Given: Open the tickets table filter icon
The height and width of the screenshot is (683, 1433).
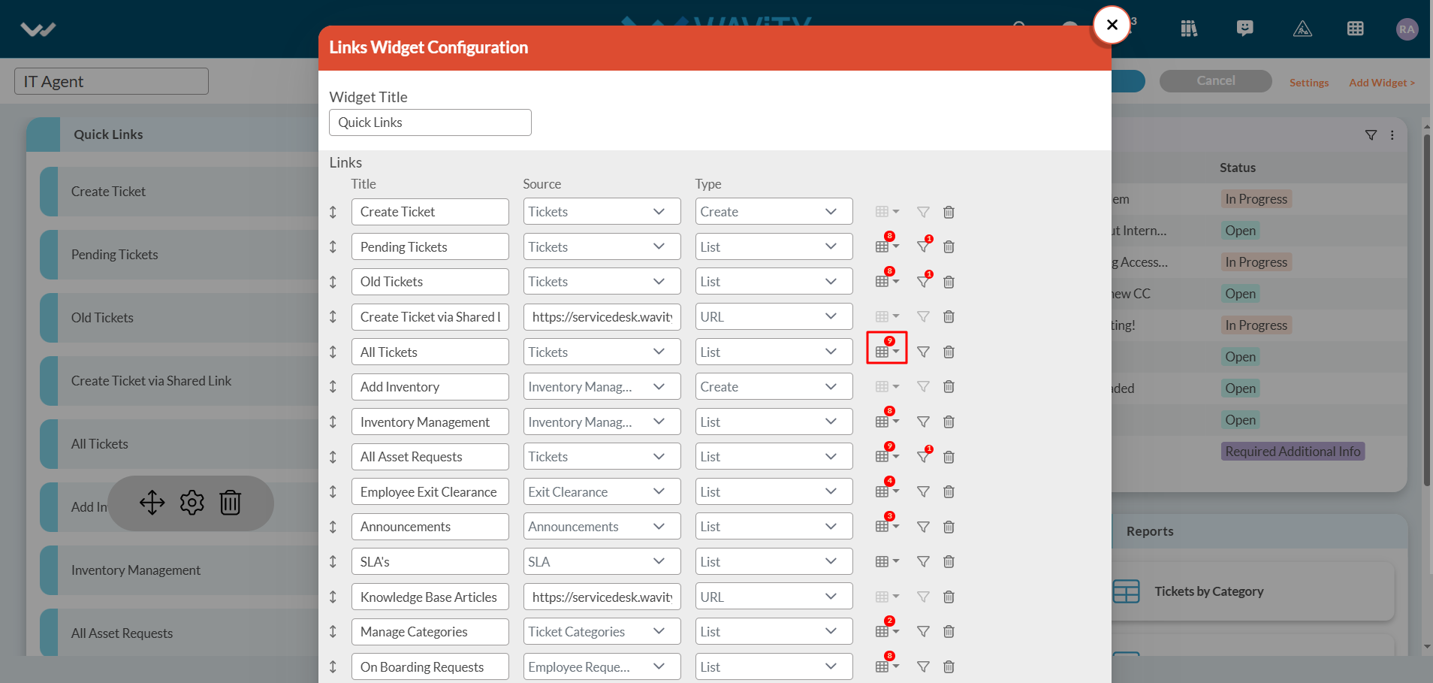Looking at the screenshot, I should (1371, 135).
